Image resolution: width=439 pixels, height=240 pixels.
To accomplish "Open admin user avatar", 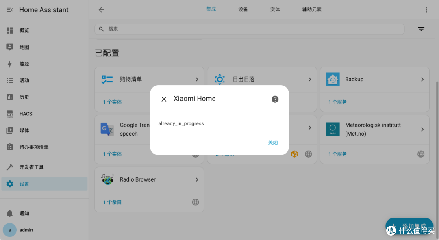I will (9, 230).
